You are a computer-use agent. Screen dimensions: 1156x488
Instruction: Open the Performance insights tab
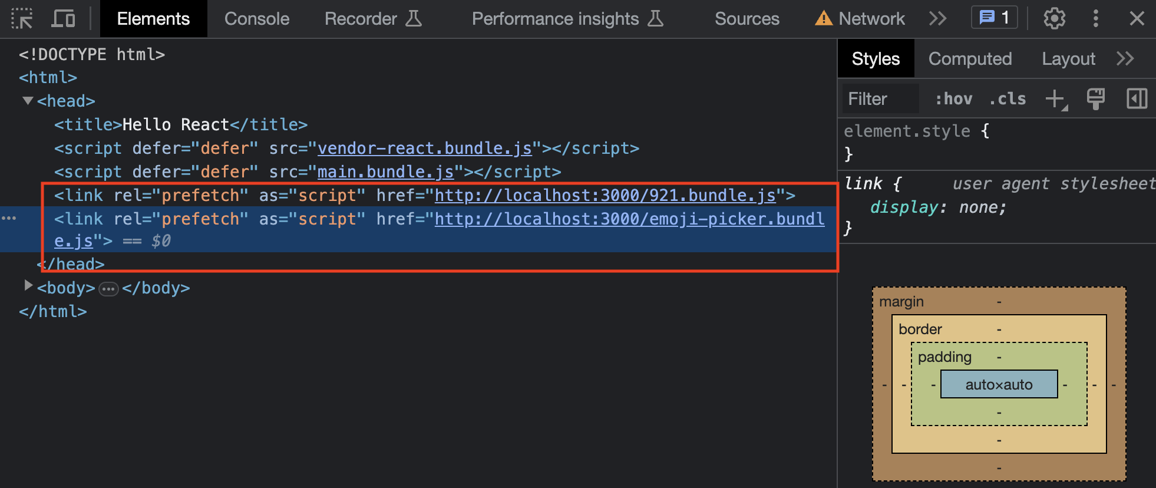(x=567, y=18)
